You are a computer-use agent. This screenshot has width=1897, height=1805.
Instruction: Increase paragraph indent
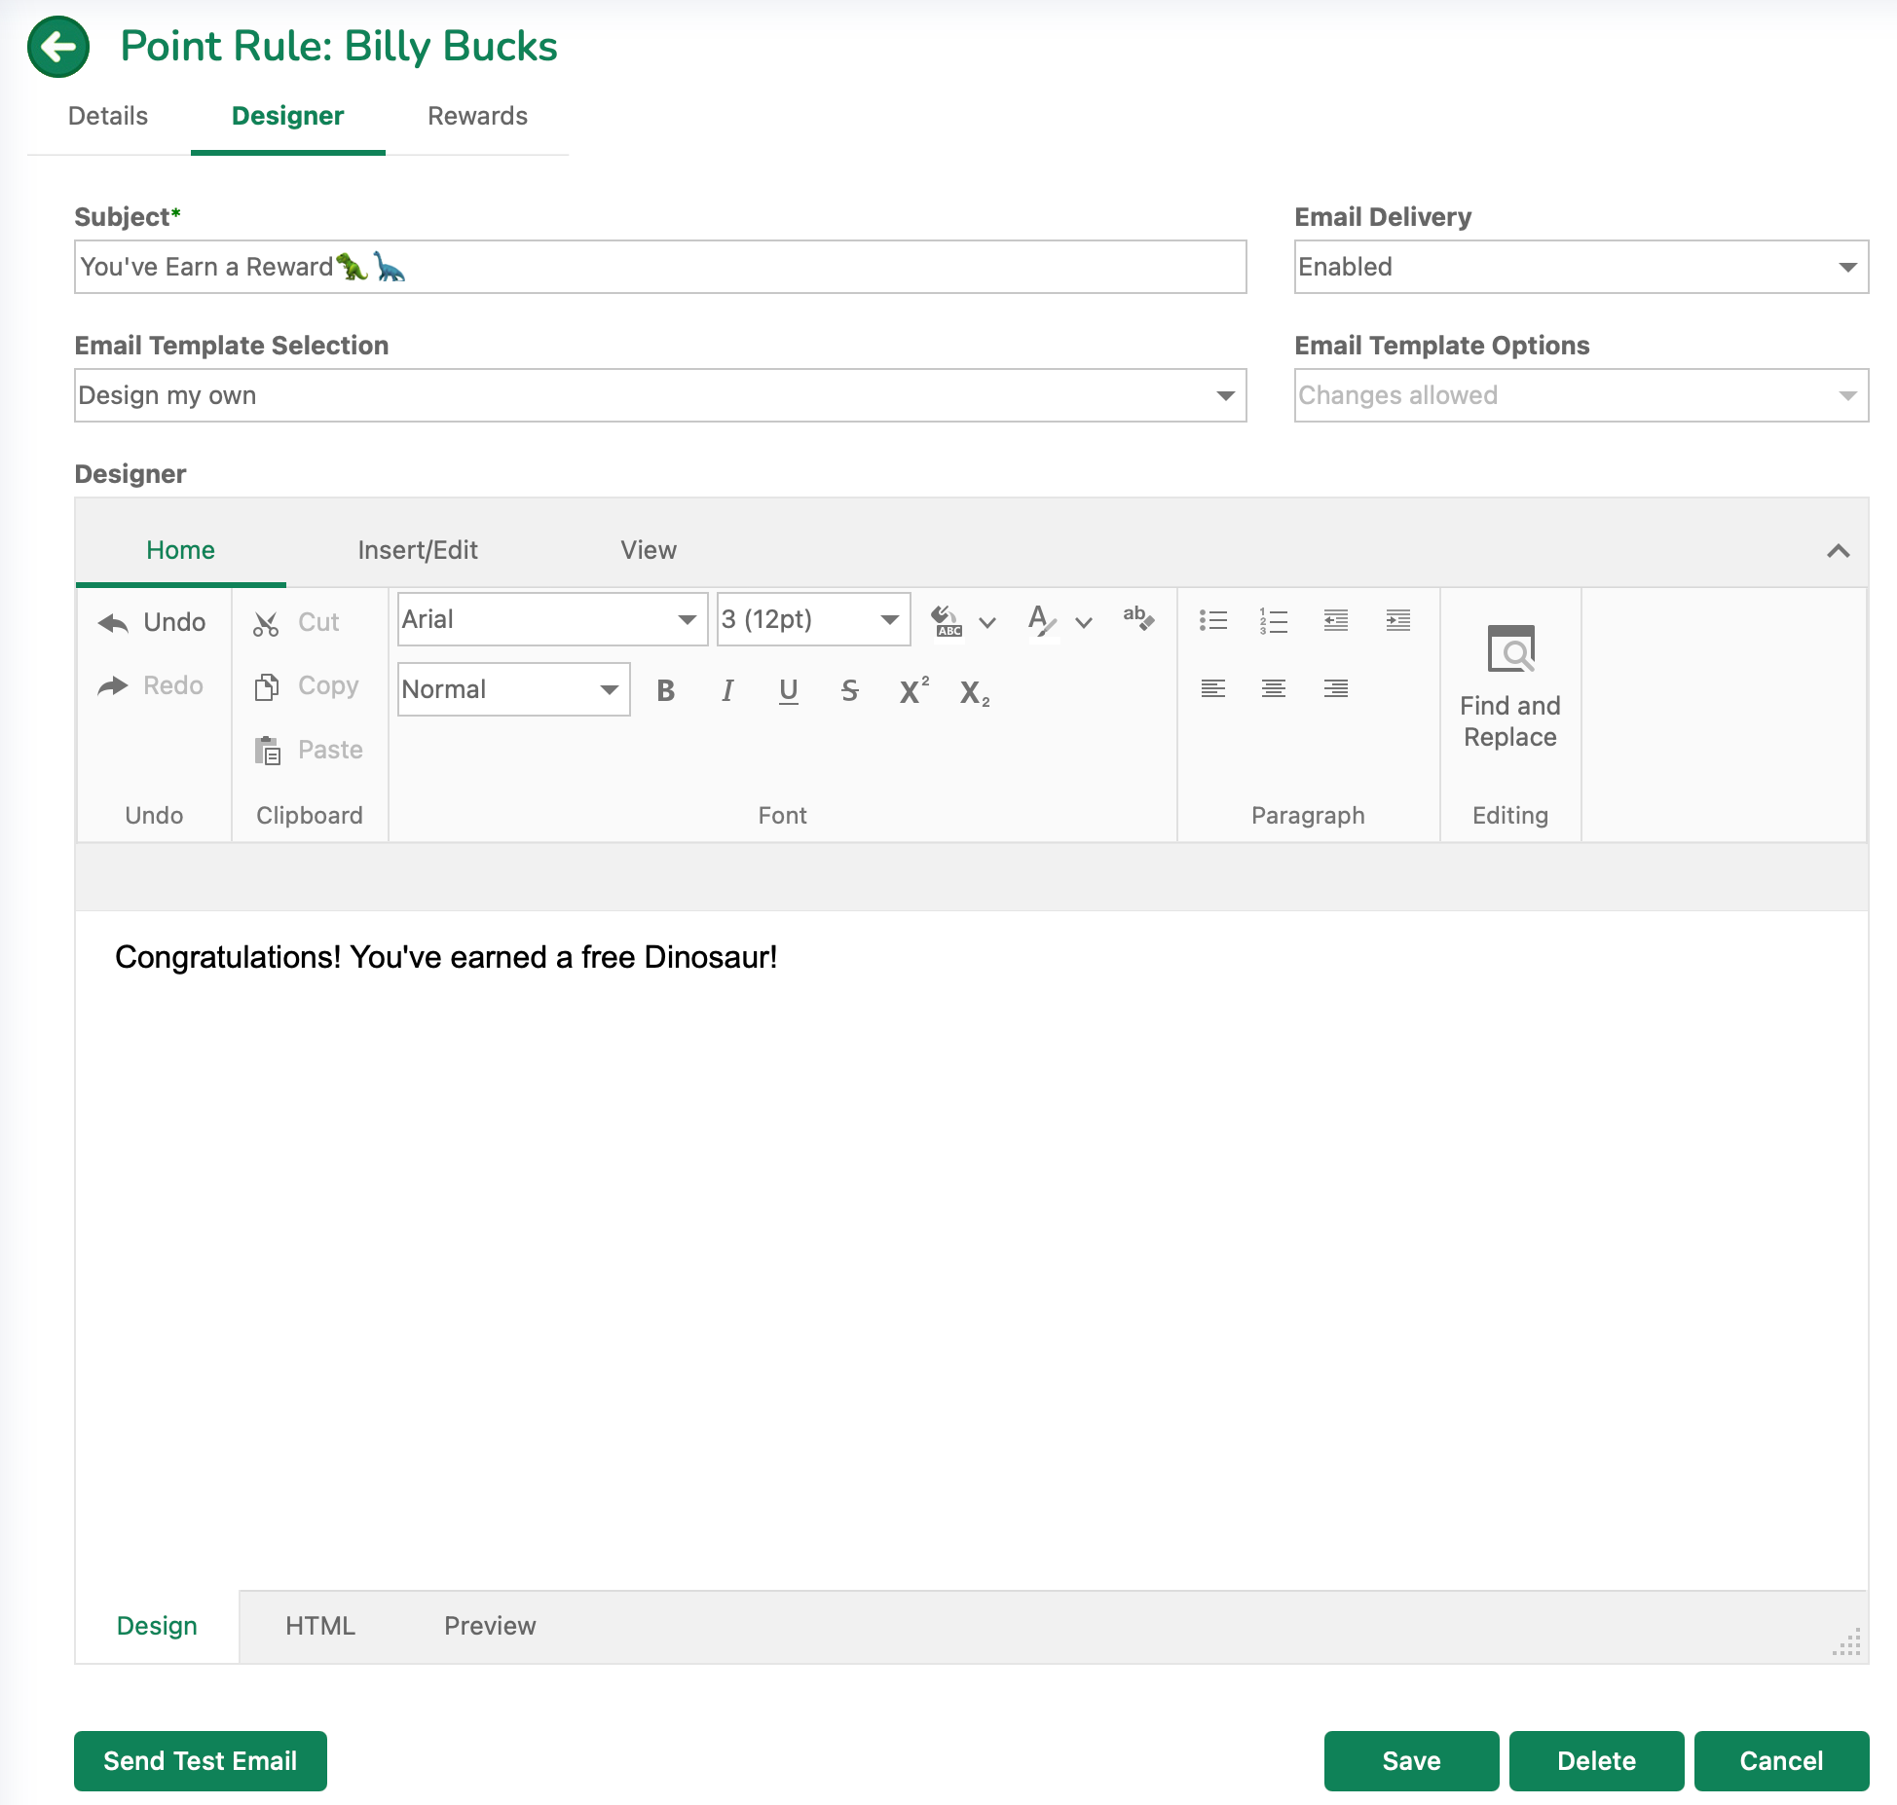click(x=1398, y=620)
